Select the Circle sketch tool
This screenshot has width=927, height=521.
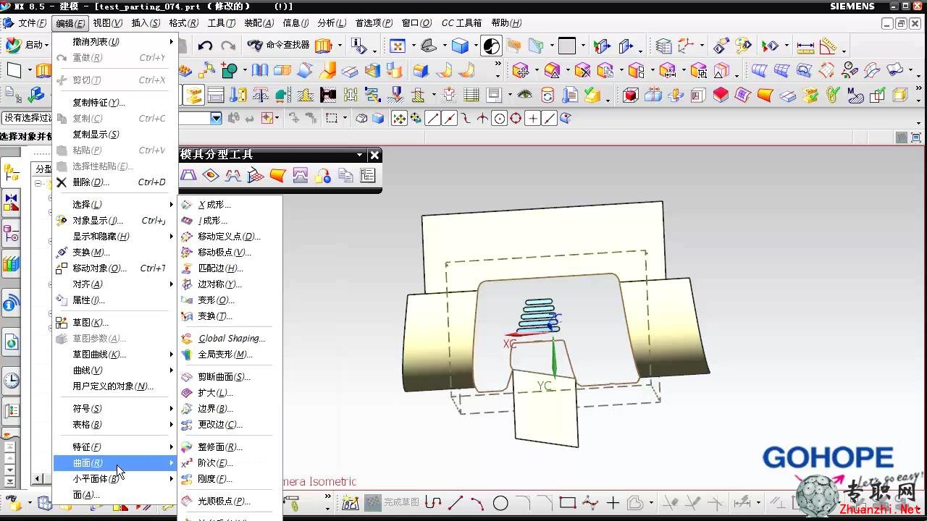point(500,503)
